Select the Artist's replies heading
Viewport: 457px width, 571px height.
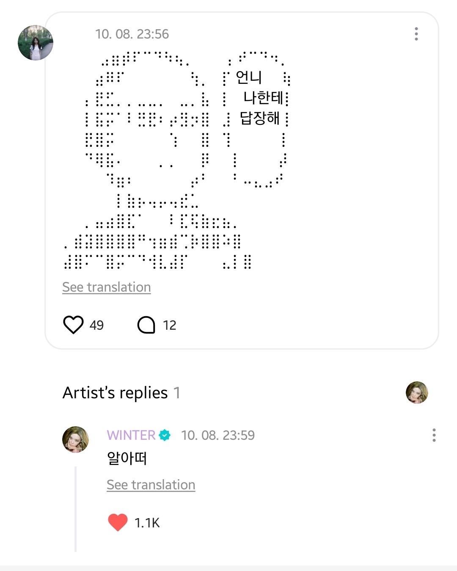pyautogui.click(x=121, y=393)
